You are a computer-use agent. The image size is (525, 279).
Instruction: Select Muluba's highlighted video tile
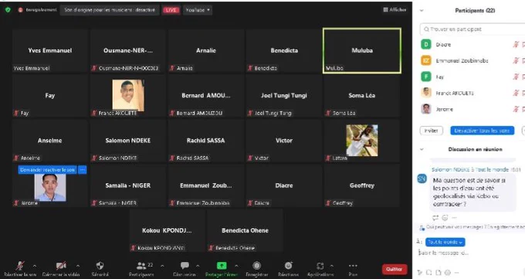point(362,51)
